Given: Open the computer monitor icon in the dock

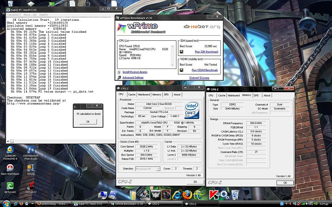Looking at the screenshot, I should [x=103, y=195].
